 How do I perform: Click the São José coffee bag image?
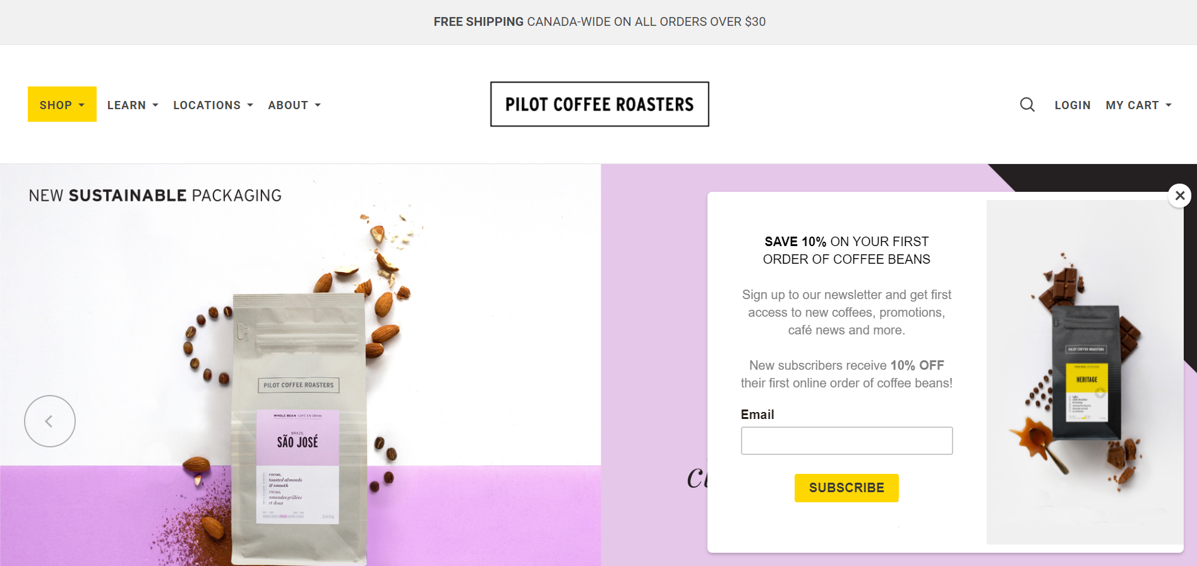click(x=299, y=428)
